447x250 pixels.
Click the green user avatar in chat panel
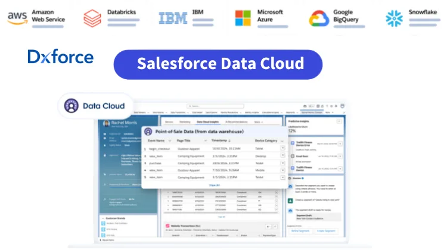(290, 201)
